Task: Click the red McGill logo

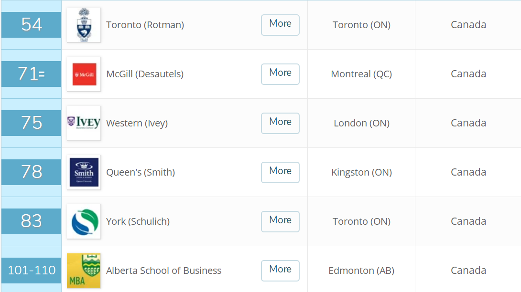Action: (x=84, y=74)
